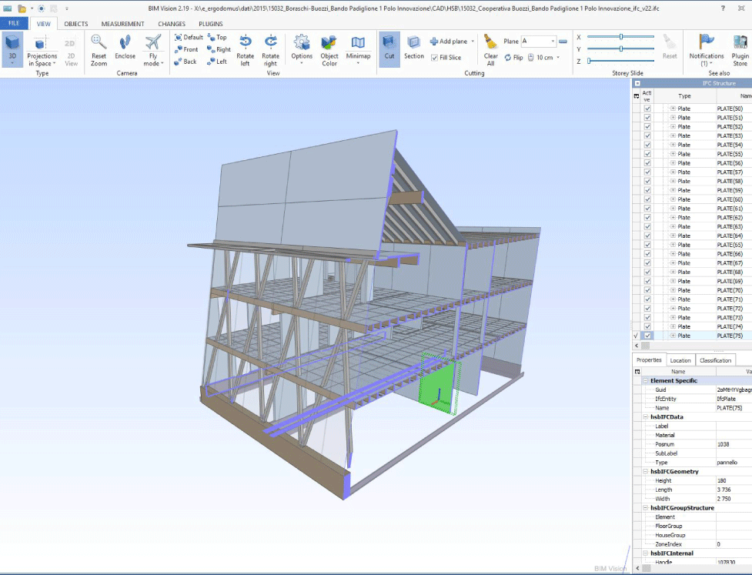Open the Section tool
This screenshot has height=575, width=752.
414,48
